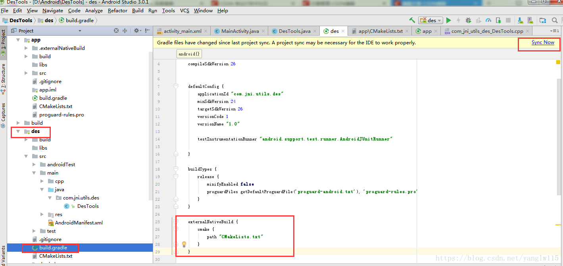Collapse com.jni.utils.des package
Screen dimensions: 563x266
tap(50, 198)
